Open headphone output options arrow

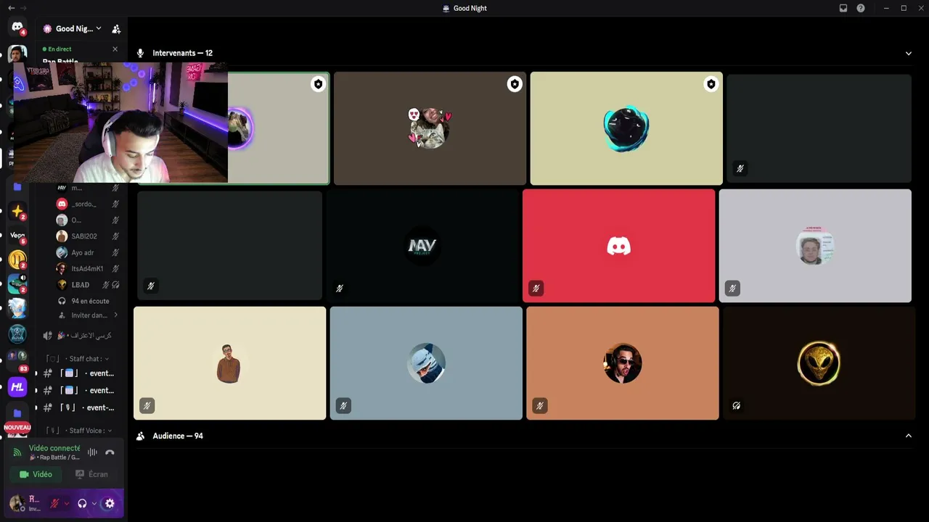pos(94,503)
